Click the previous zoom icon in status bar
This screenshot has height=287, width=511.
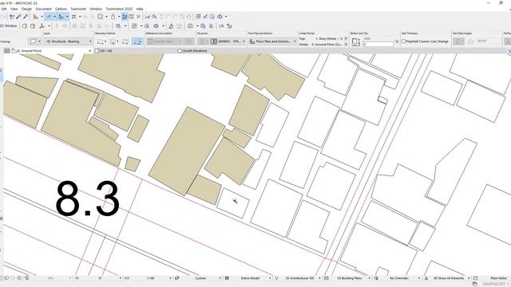click(6, 278)
